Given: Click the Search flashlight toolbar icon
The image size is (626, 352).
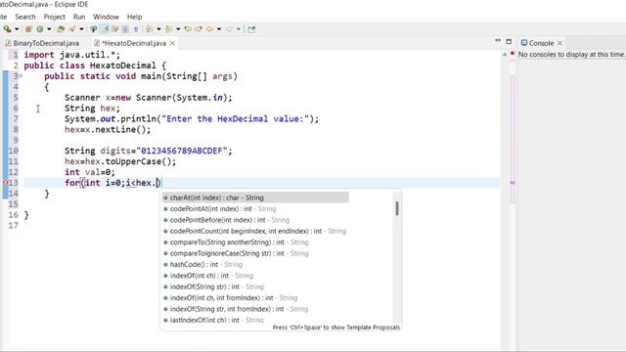Looking at the screenshot, I should pos(72,29).
